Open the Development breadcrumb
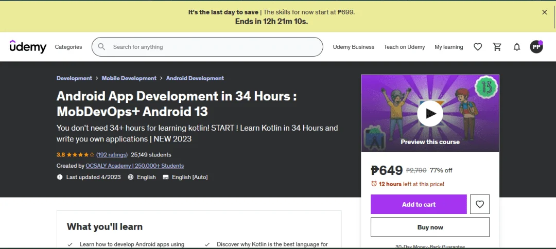 click(74, 78)
